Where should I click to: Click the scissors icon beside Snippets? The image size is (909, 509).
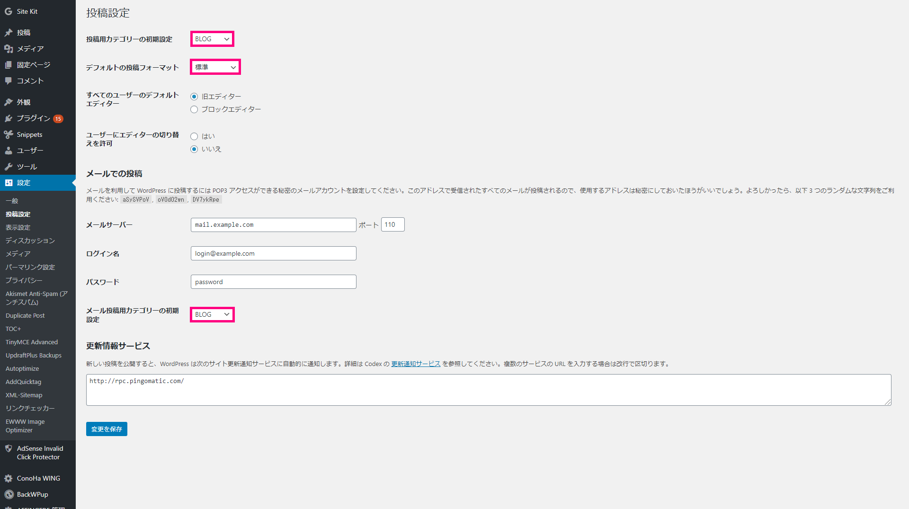(9, 134)
